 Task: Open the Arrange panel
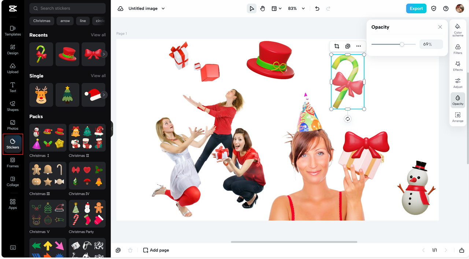pos(458,117)
